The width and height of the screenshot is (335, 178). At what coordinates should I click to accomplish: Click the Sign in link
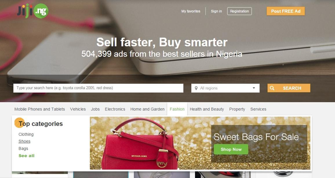pyautogui.click(x=216, y=11)
